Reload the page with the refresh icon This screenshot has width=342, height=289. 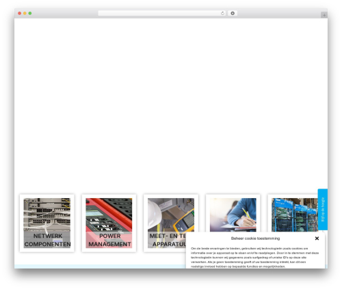pos(222,14)
